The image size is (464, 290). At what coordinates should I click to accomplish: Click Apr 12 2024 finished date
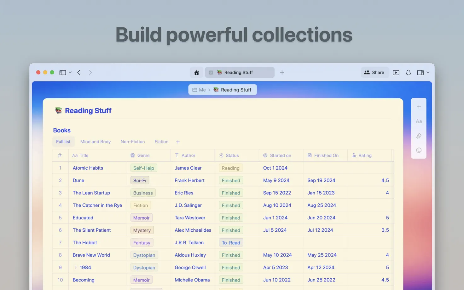pos(321,268)
